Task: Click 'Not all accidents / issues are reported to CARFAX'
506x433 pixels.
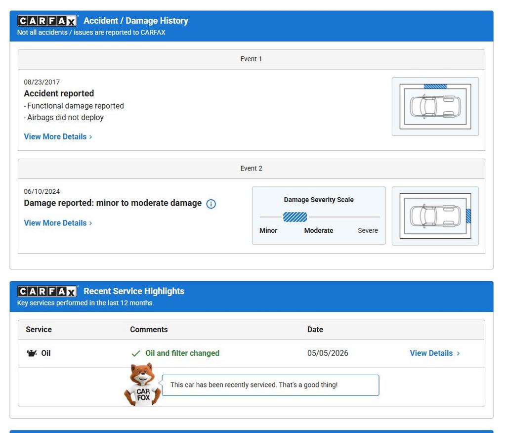Action: (x=91, y=32)
